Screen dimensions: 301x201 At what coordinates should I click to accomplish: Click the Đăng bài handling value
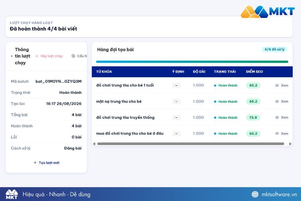73,148
